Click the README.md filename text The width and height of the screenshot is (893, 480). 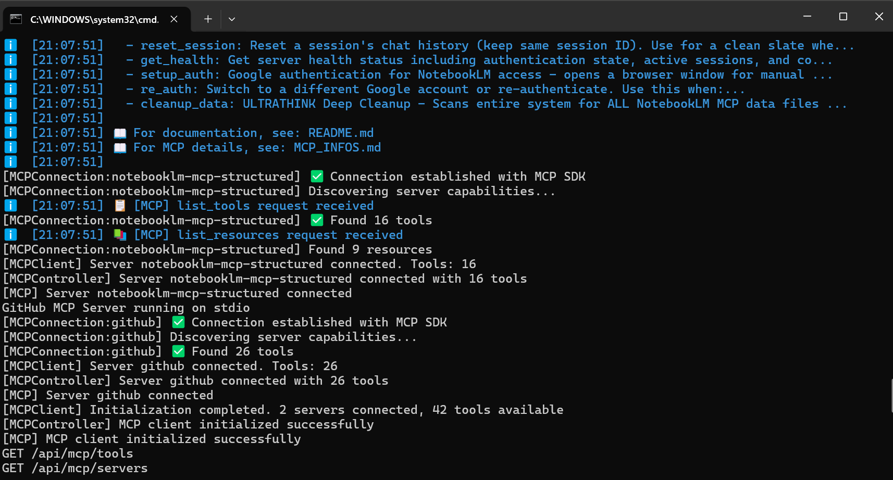coord(341,133)
